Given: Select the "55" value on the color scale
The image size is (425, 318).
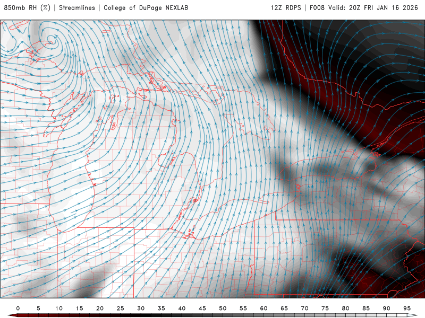Looking at the screenshot, I should 243,308.
